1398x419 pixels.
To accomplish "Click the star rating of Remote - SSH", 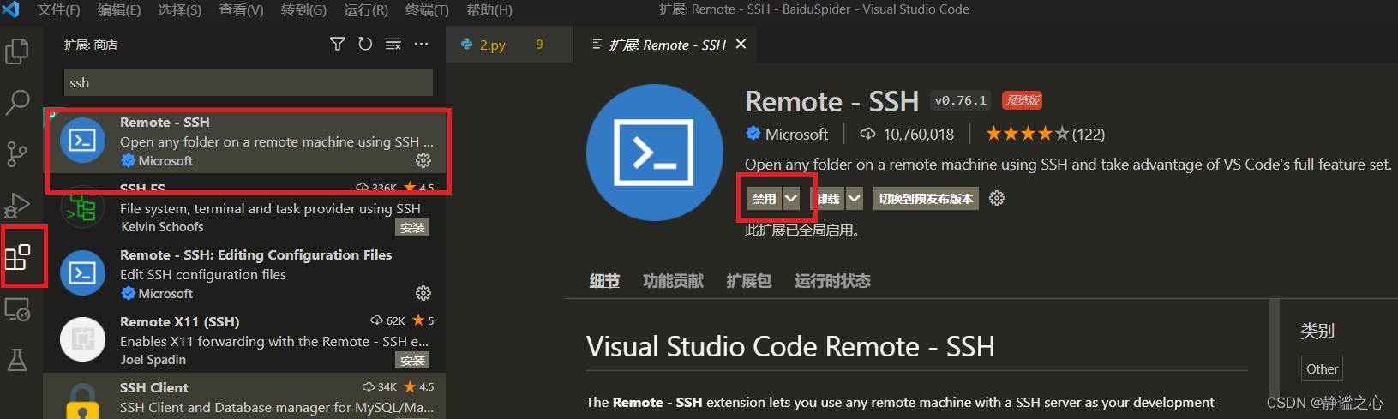I will point(1028,134).
